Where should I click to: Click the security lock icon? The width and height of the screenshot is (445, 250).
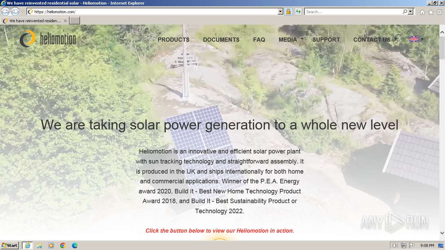(x=288, y=11)
